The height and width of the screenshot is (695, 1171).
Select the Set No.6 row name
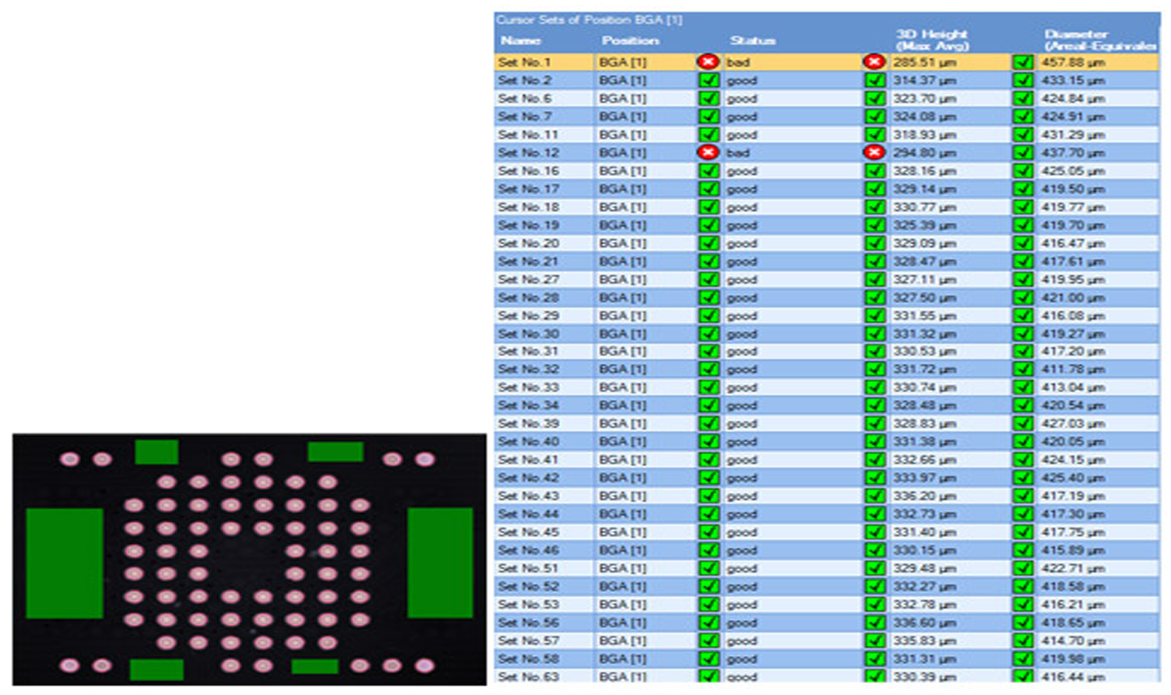pyautogui.click(x=524, y=99)
